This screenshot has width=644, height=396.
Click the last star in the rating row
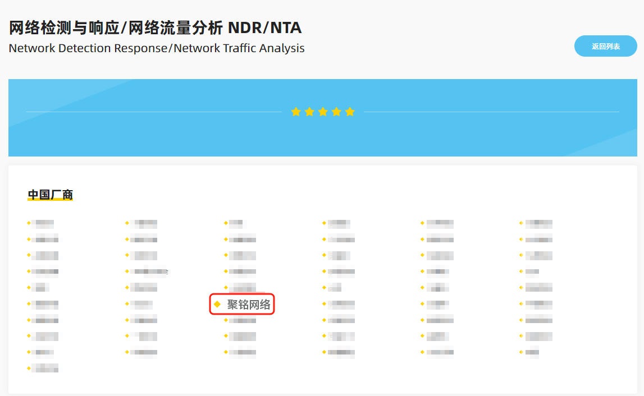point(350,112)
